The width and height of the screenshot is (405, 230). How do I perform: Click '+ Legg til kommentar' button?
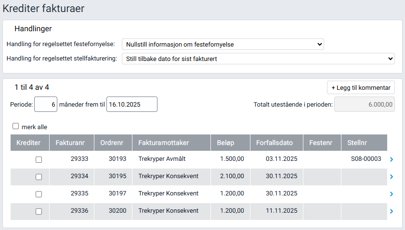click(361, 87)
